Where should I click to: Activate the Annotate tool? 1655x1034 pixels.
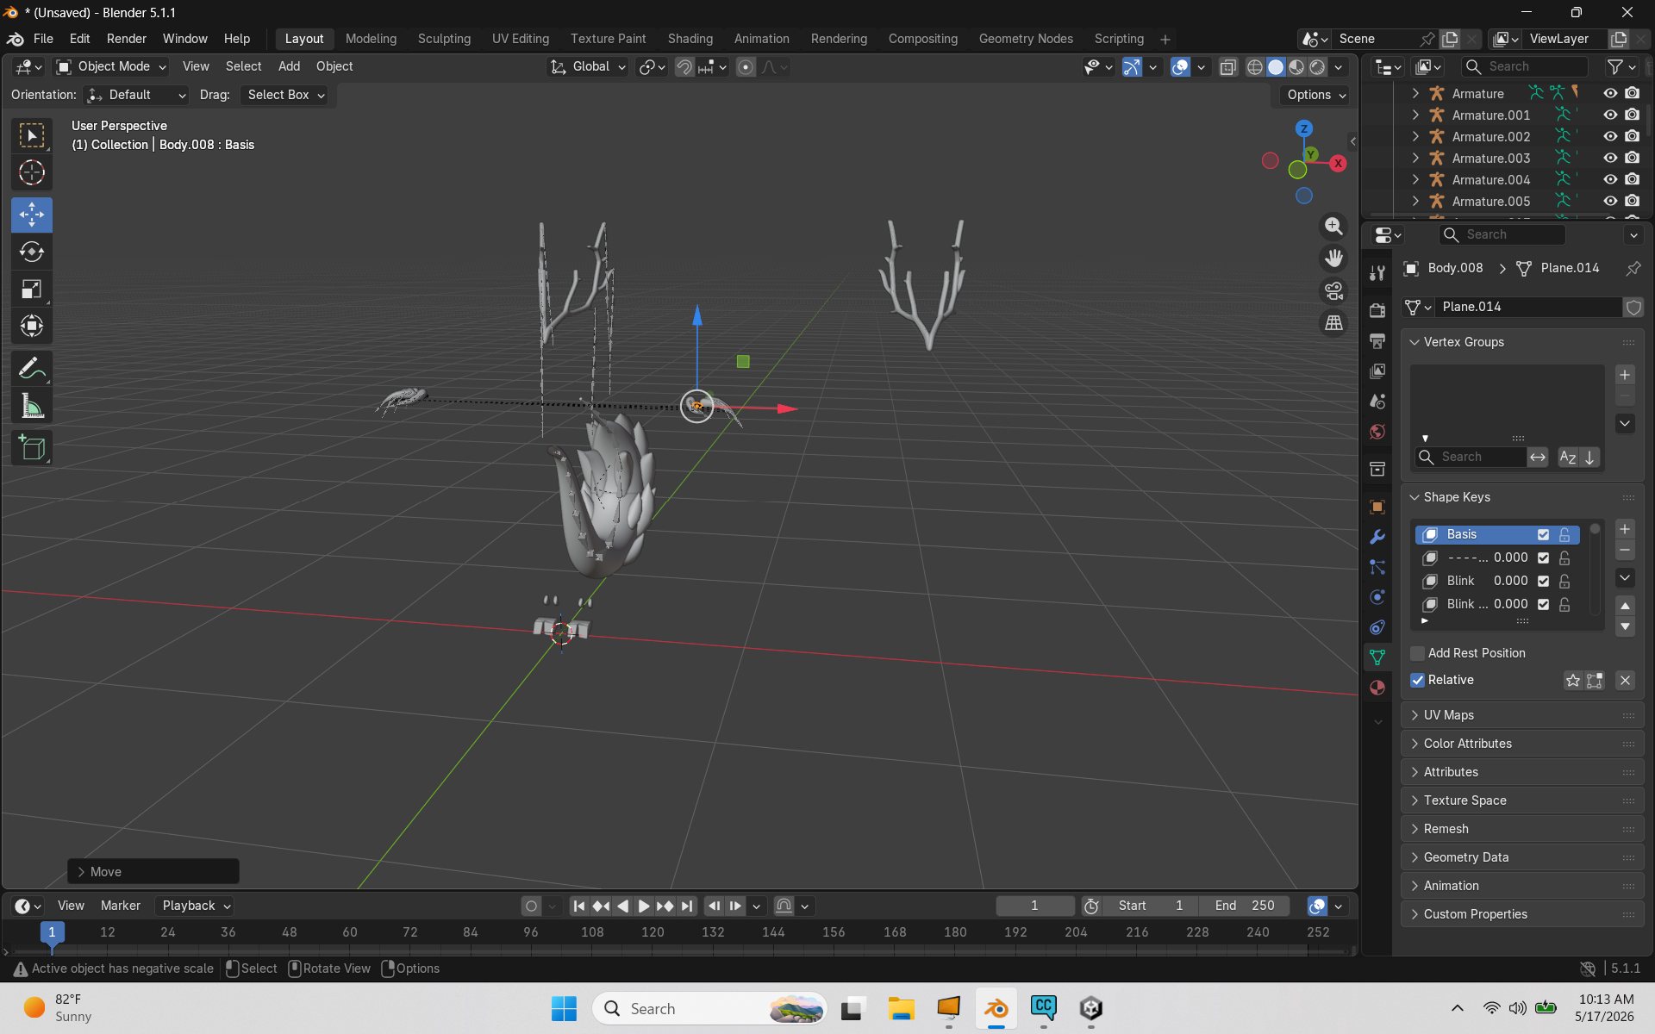[x=32, y=369]
